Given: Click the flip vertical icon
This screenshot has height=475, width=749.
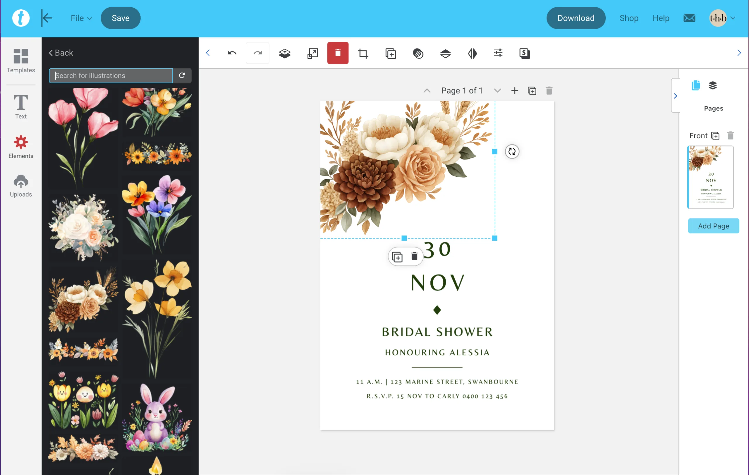Looking at the screenshot, I should [445, 54].
